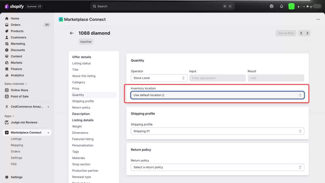
Task: Jump to Category section
Action: (x=79, y=82)
